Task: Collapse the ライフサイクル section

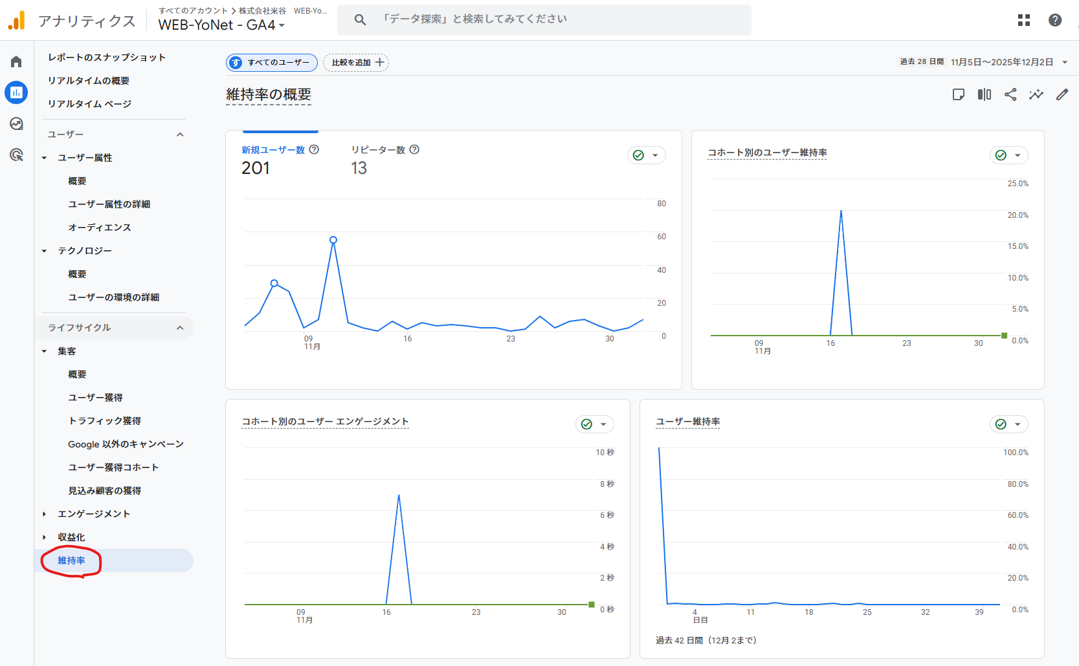Action: tap(180, 328)
